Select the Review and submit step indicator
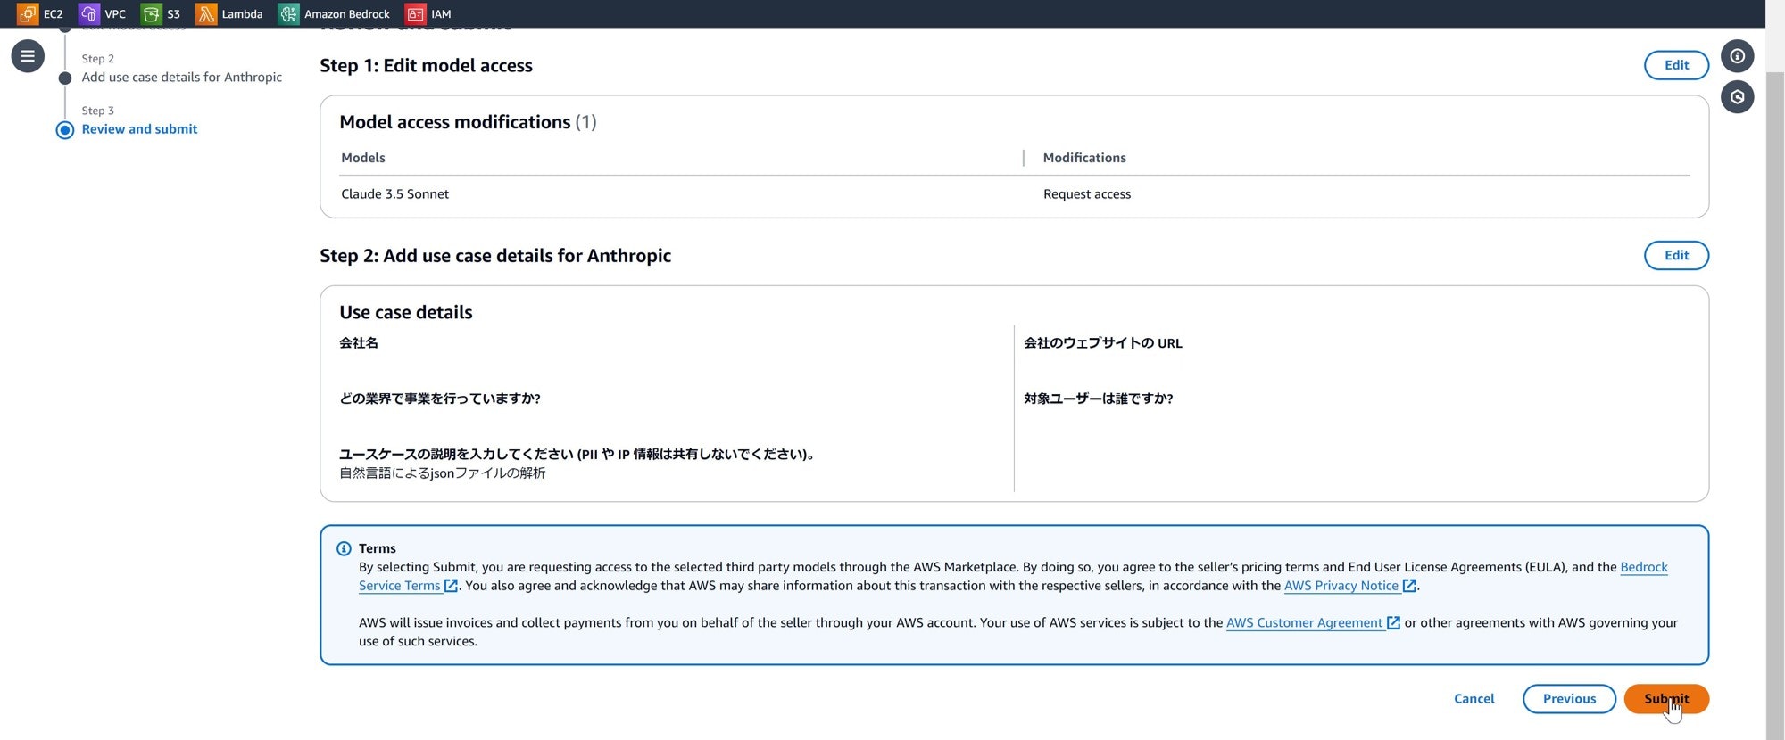1785x740 pixels. click(65, 130)
